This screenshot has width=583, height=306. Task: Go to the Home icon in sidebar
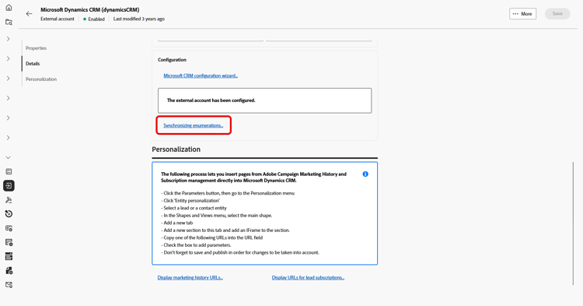pyautogui.click(x=9, y=8)
